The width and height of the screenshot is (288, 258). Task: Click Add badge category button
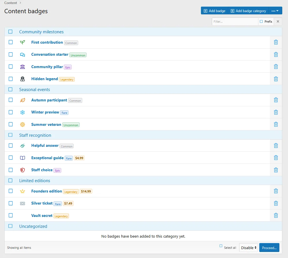tap(248, 11)
